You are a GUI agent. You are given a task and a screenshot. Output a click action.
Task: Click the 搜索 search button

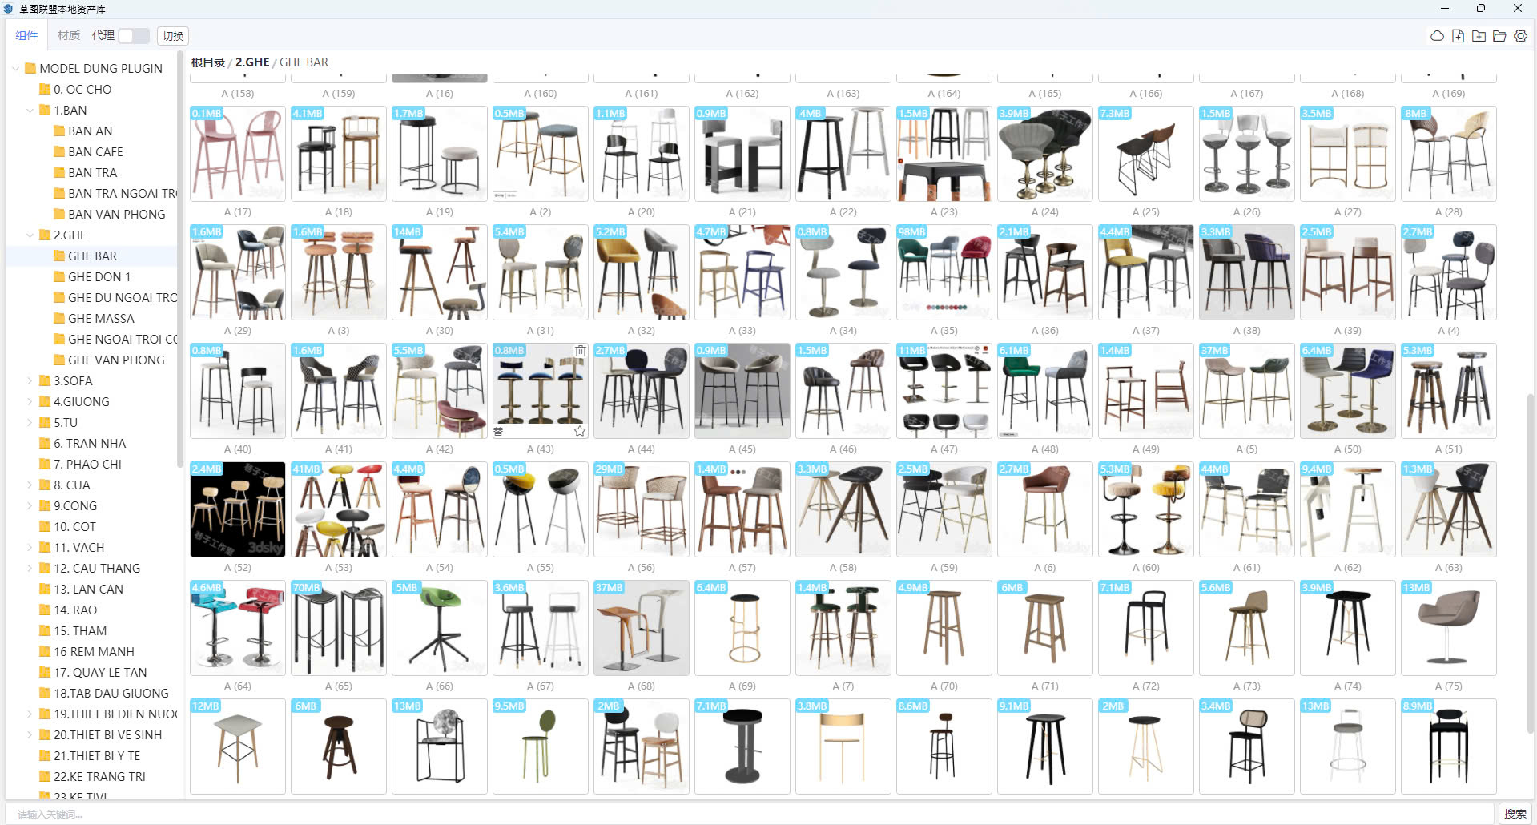click(1515, 814)
